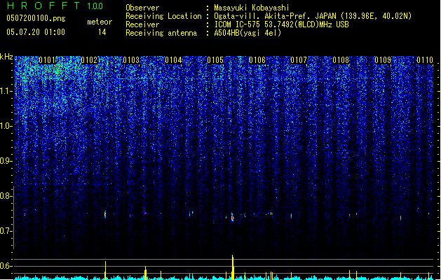Click the 0.7 kHz axis tick label
The image size is (441, 280).
6,231
